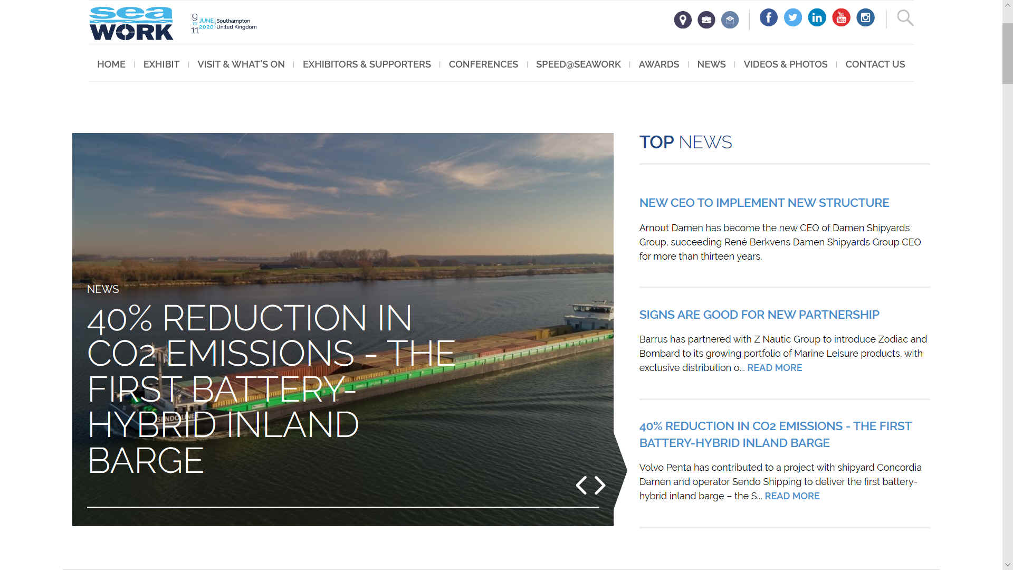Open the location map pin icon
This screenshot has width=1013, height=570.
683,20
